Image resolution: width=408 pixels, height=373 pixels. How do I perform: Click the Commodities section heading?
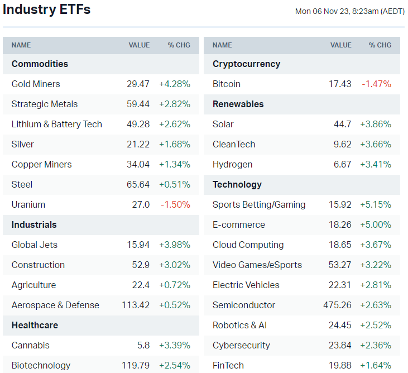40,64
